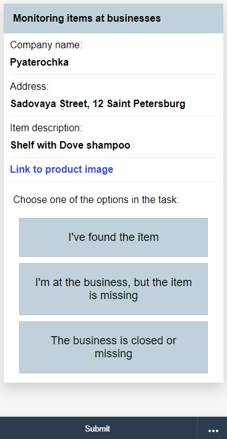Select "I've found the item" option

point(113,237)
